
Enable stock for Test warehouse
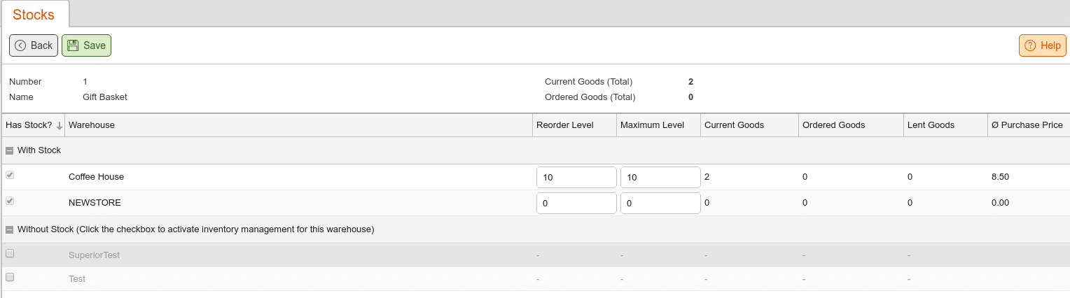[x=10, y=277]
